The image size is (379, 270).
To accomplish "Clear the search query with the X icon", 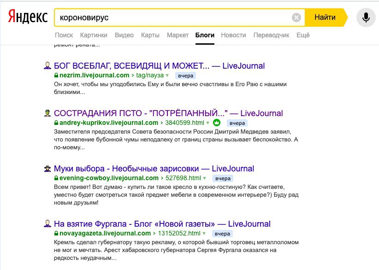I will tap(296, 18).
